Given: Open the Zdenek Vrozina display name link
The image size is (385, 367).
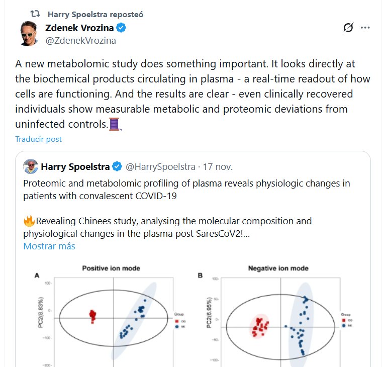Looking at the screenshot, I should click(x=79, y=28).
